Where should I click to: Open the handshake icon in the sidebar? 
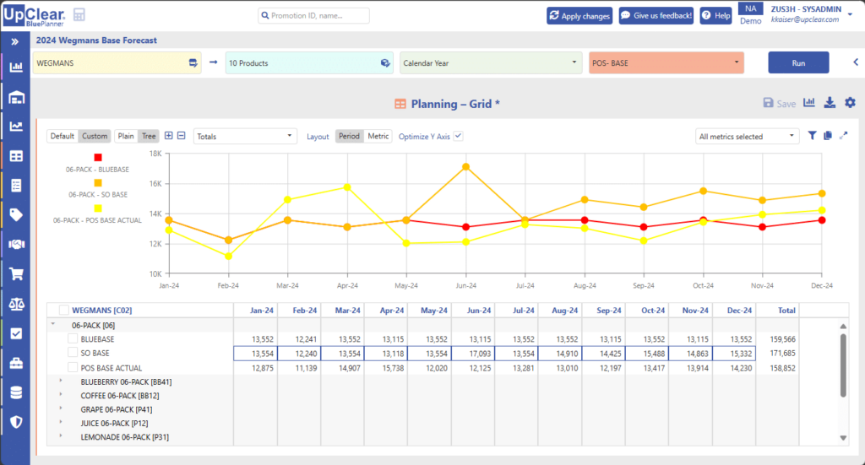click(x=16, y=244)
